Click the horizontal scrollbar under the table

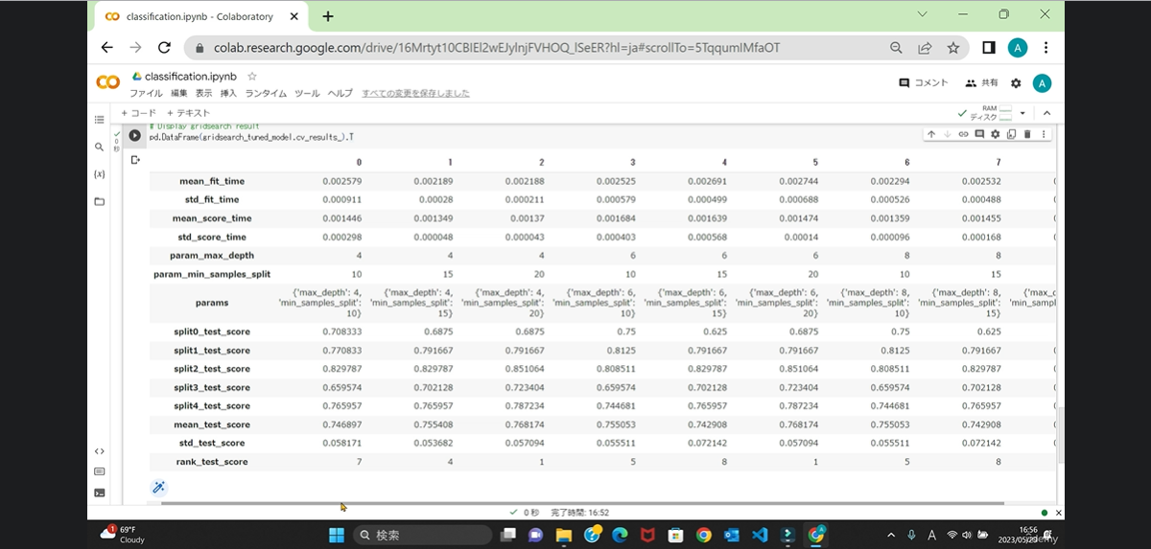click(x=582, y=503)
